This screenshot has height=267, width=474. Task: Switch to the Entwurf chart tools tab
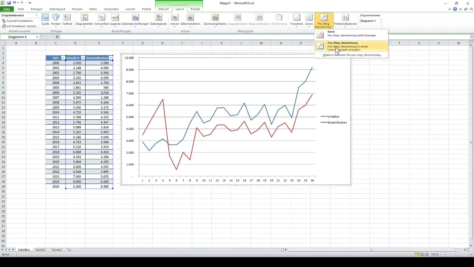163,9
